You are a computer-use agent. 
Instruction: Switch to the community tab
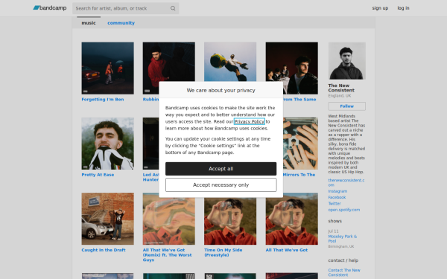tap(121, 23)
